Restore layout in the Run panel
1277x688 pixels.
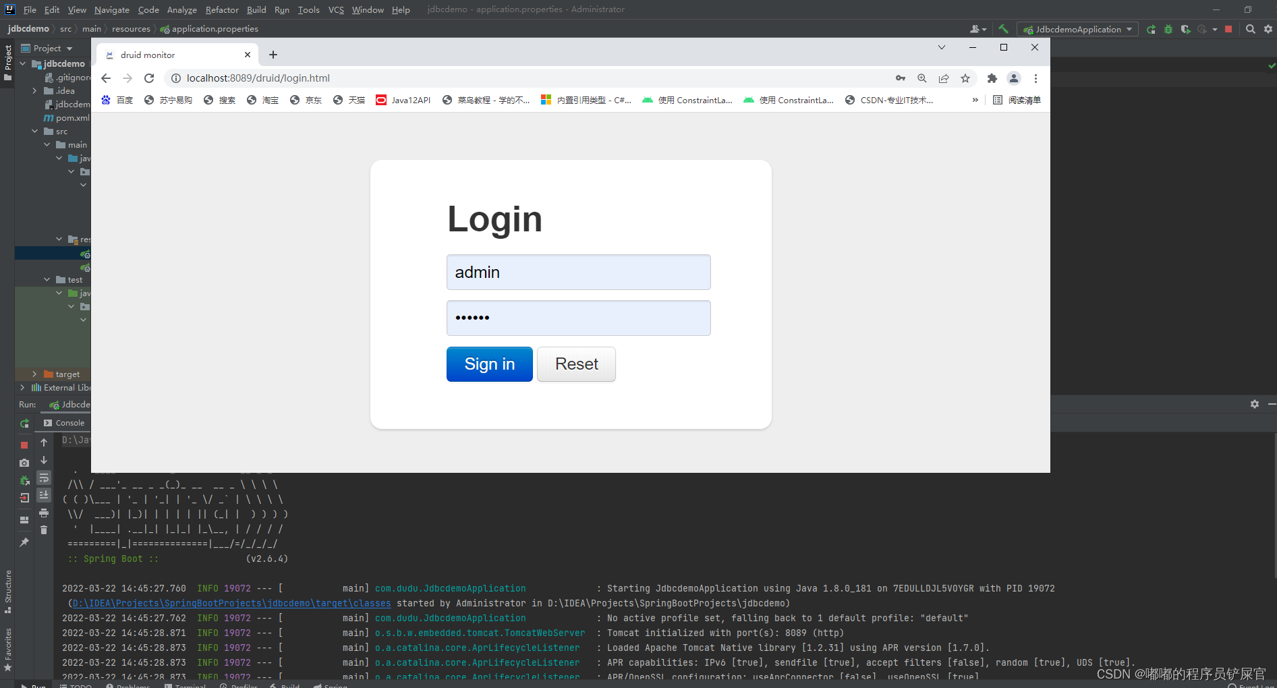point(24,520)
